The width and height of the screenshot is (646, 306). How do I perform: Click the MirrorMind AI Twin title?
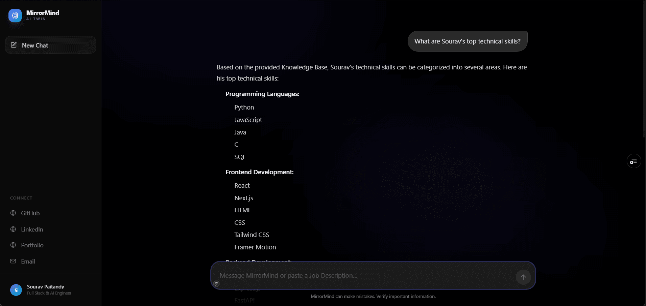(43, 15)
